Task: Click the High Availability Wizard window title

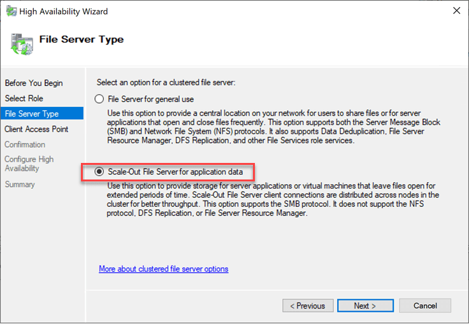Action: coord(64,11)
